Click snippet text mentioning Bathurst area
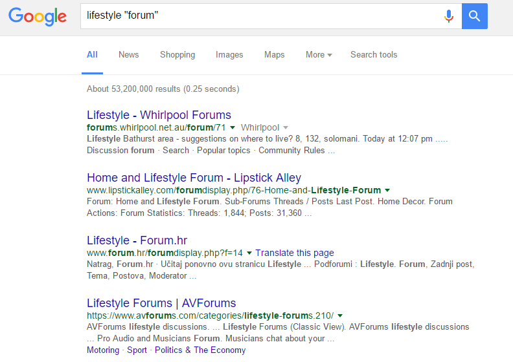Screen dimensions: 513x362 (x=267, y=145)
